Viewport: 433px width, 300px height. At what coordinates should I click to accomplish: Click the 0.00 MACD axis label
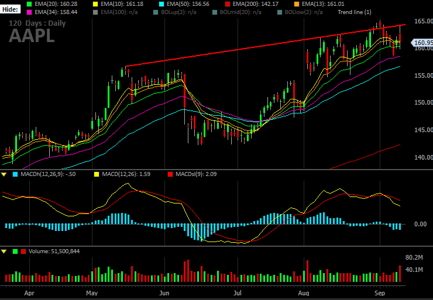[x=421, y=224]
